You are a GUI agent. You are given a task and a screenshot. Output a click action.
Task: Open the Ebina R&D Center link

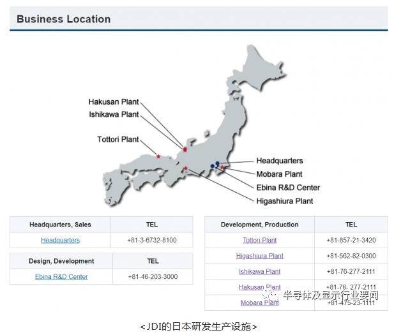click(61, 277)
